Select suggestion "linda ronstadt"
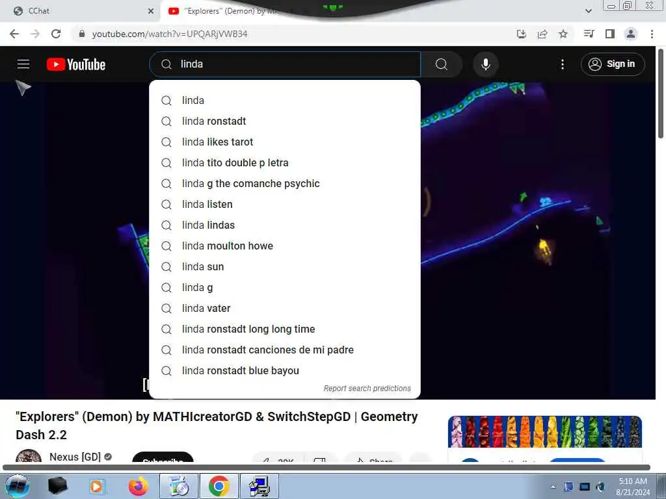The image size is (666, 499). [x=285, y=121]
